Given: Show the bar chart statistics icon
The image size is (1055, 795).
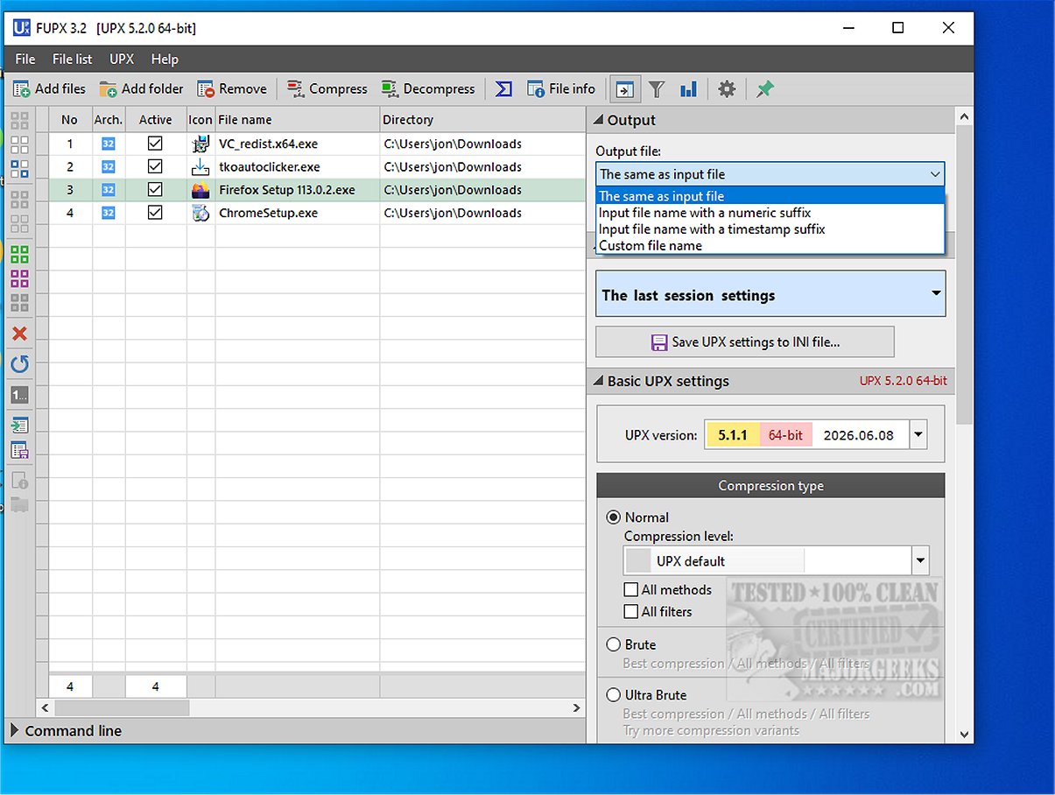Looking at the screenshot, I should point(688,88).
